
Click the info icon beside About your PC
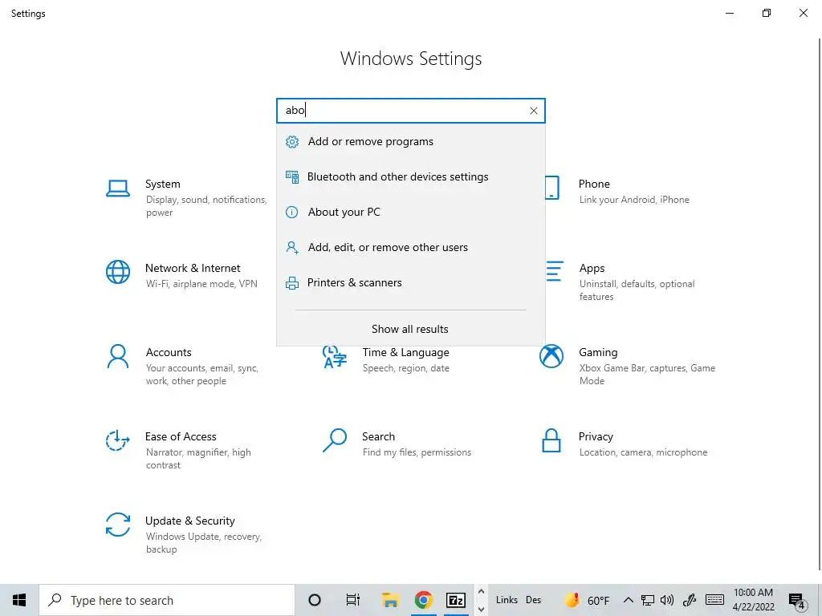coord(292,212)
